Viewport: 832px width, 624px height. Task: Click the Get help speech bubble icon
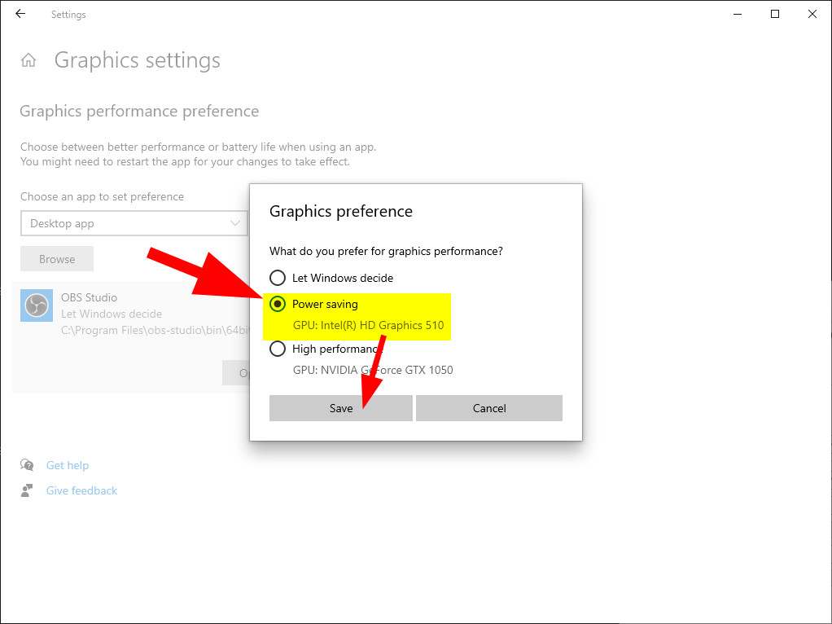pos(28,465)
